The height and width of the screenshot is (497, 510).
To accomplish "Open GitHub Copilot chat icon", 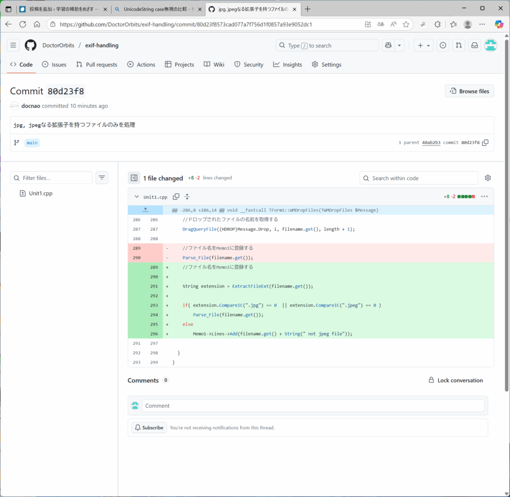I will click(388, 45).
